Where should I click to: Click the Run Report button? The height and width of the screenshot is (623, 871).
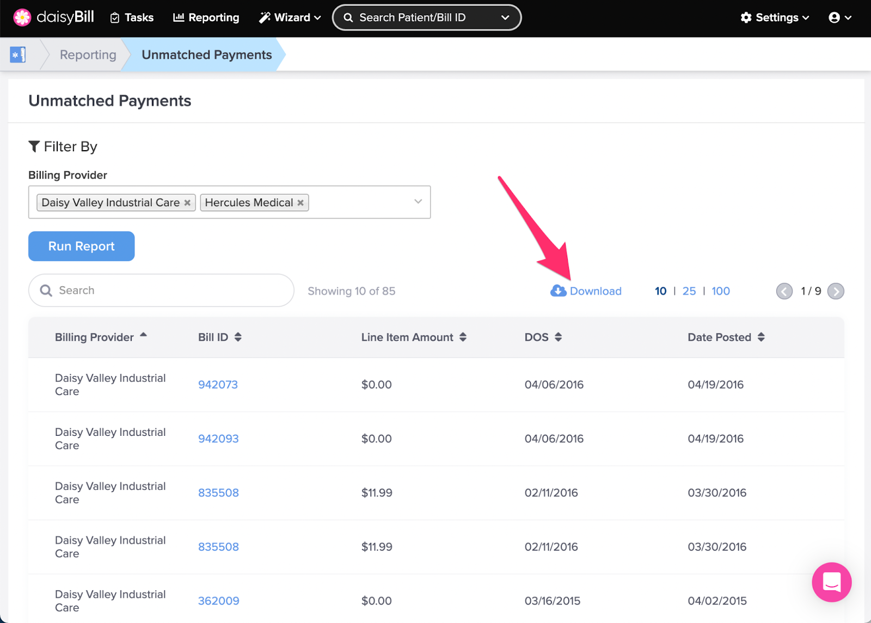click(81, 246)
